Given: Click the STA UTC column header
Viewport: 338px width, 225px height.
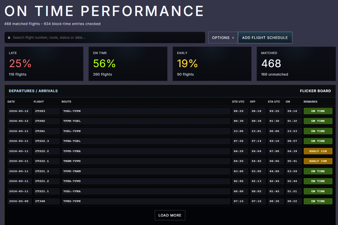Looking at the screenshot, I should tap(274, 102).
